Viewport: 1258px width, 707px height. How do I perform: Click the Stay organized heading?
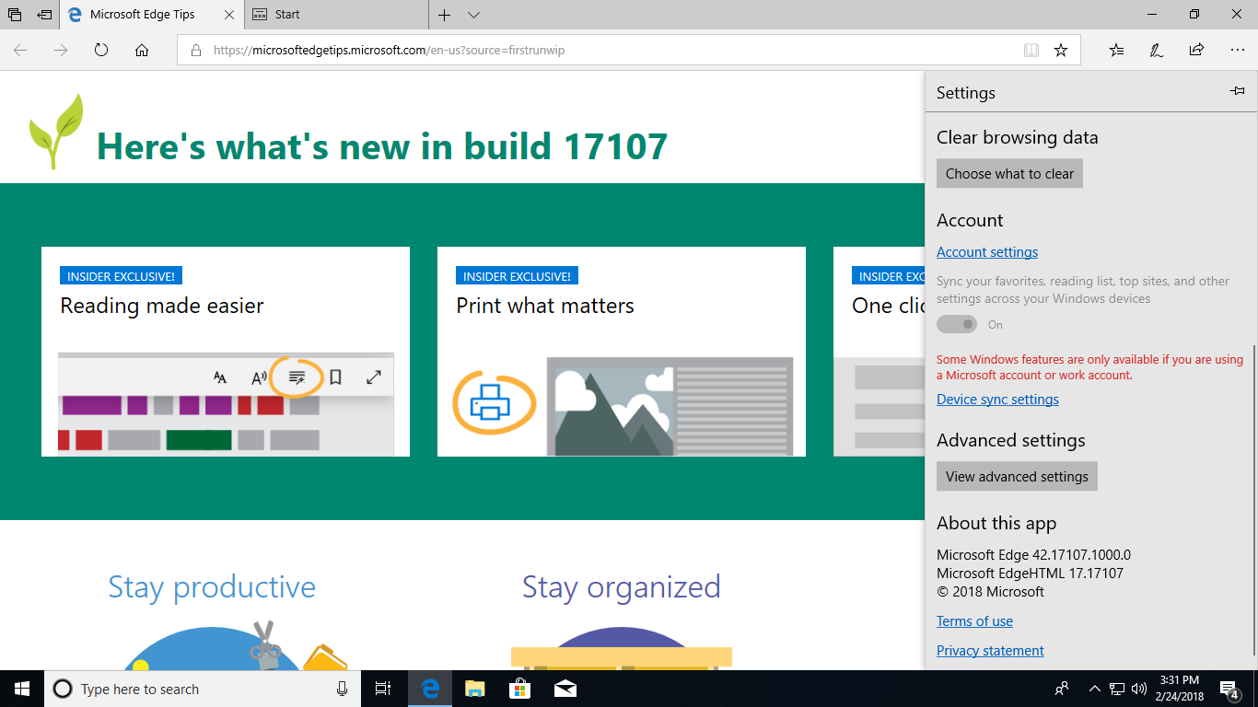click(622, 587)
